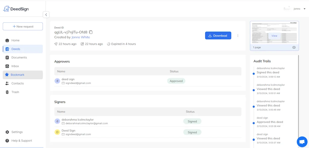This screenshot has width=309, height=148.
Task: Select the 3:05:49 AM Viewed audit entry
Action: [x=271, y=105]
